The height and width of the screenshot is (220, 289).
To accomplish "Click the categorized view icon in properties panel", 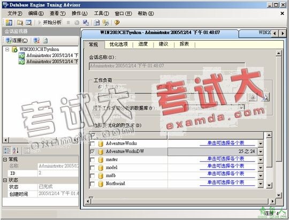I will coord(7,150).
